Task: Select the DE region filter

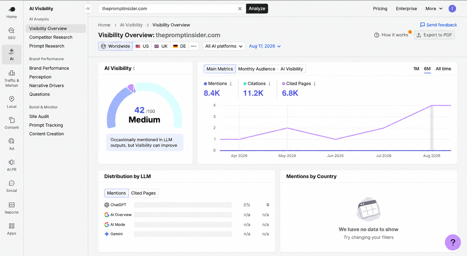Action: point(179,46)
